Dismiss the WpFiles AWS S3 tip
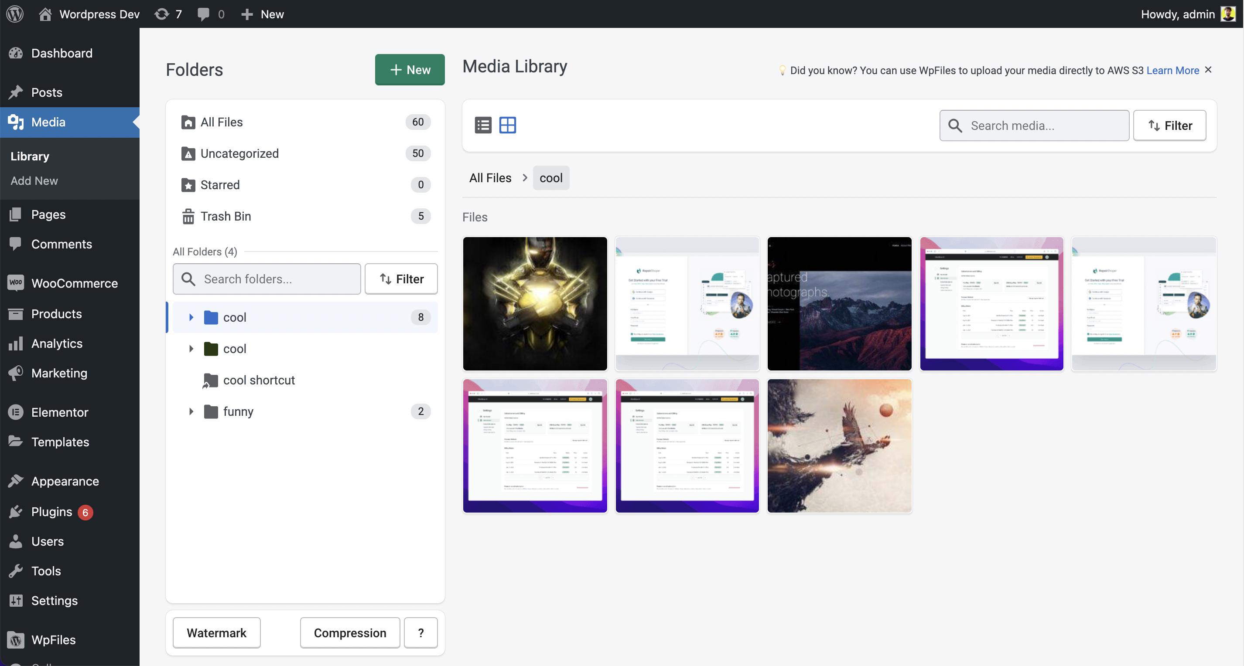Screen dimensions: 1244x666 coord(1208,70)
